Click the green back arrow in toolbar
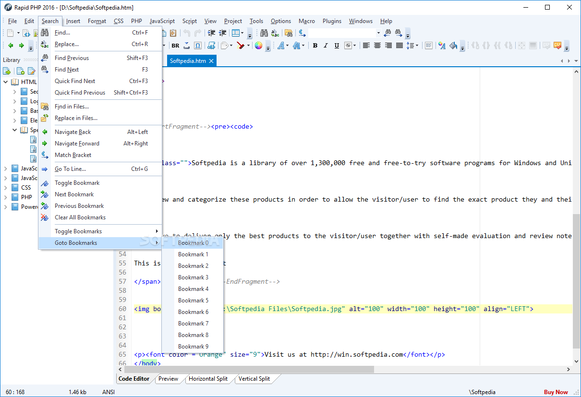 pyautogui.click(x=11, y=46)
